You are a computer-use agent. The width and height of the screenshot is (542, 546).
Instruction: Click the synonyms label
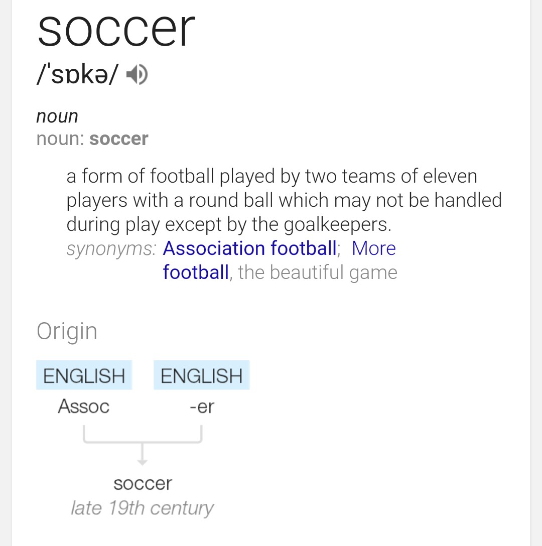(x=111, y=249)
